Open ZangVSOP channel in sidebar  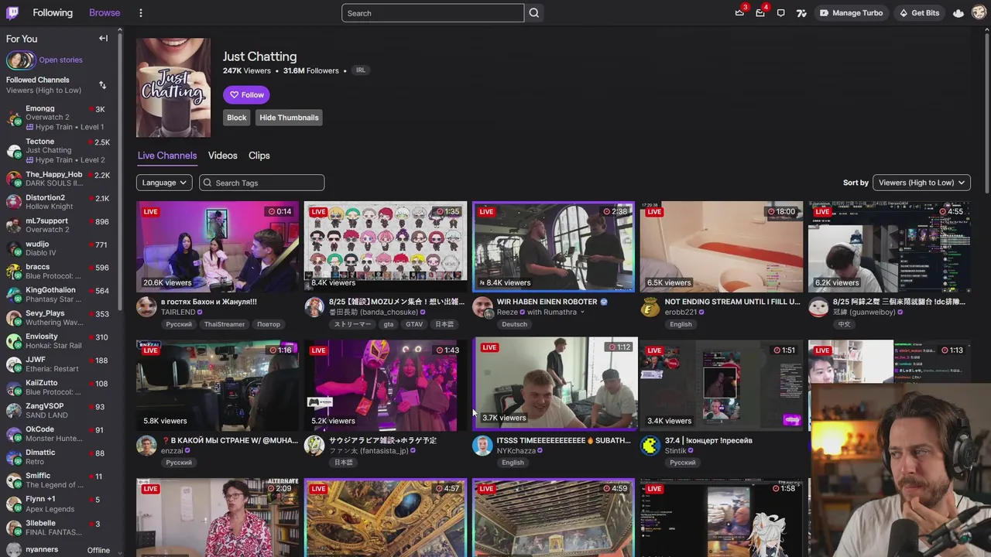[58, 411]
